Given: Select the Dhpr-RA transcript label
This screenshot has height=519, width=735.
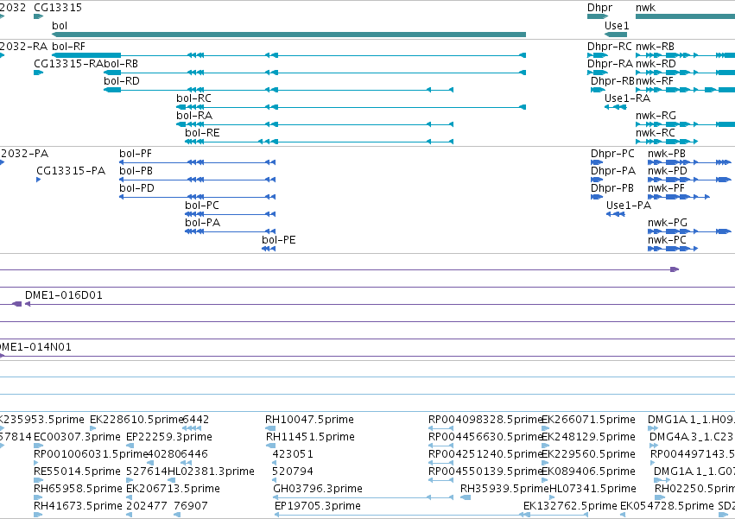Looking at the screenshot, I should pyautogui.click(x=610, y=64).
